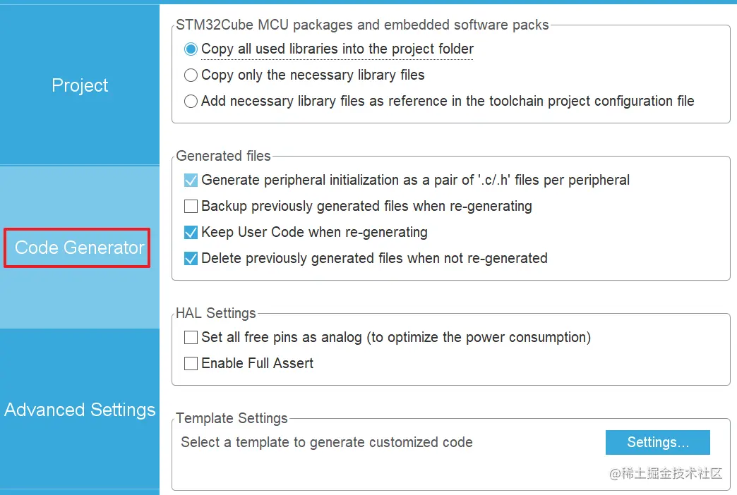This screenshot has width=737, height=495.
Task: Enable 'Set all free pins as analog'
Action: click(191, 337)
